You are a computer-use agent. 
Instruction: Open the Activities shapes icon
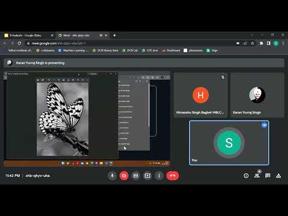coord(278,176)
